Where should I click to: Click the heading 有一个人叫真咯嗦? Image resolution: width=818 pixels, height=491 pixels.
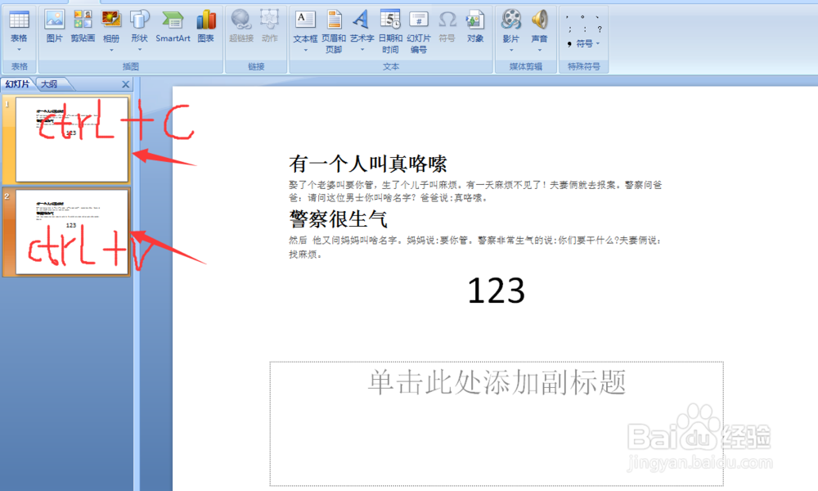pos(368,164)
